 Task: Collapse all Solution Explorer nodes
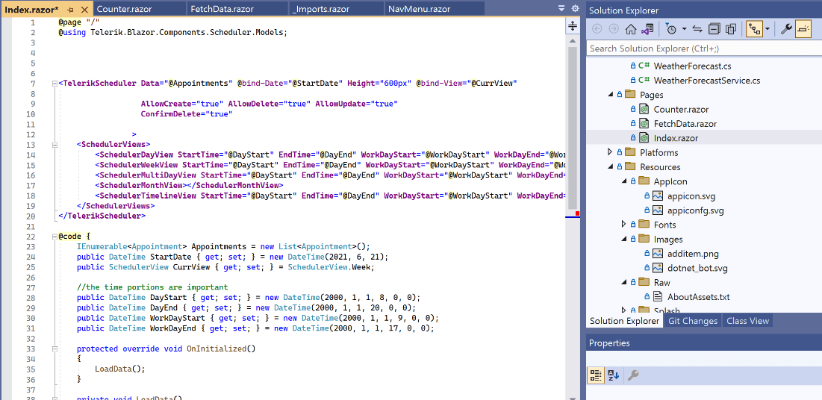tap(714, 29)
